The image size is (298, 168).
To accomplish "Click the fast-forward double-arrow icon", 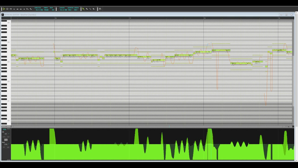I will 21,9.
